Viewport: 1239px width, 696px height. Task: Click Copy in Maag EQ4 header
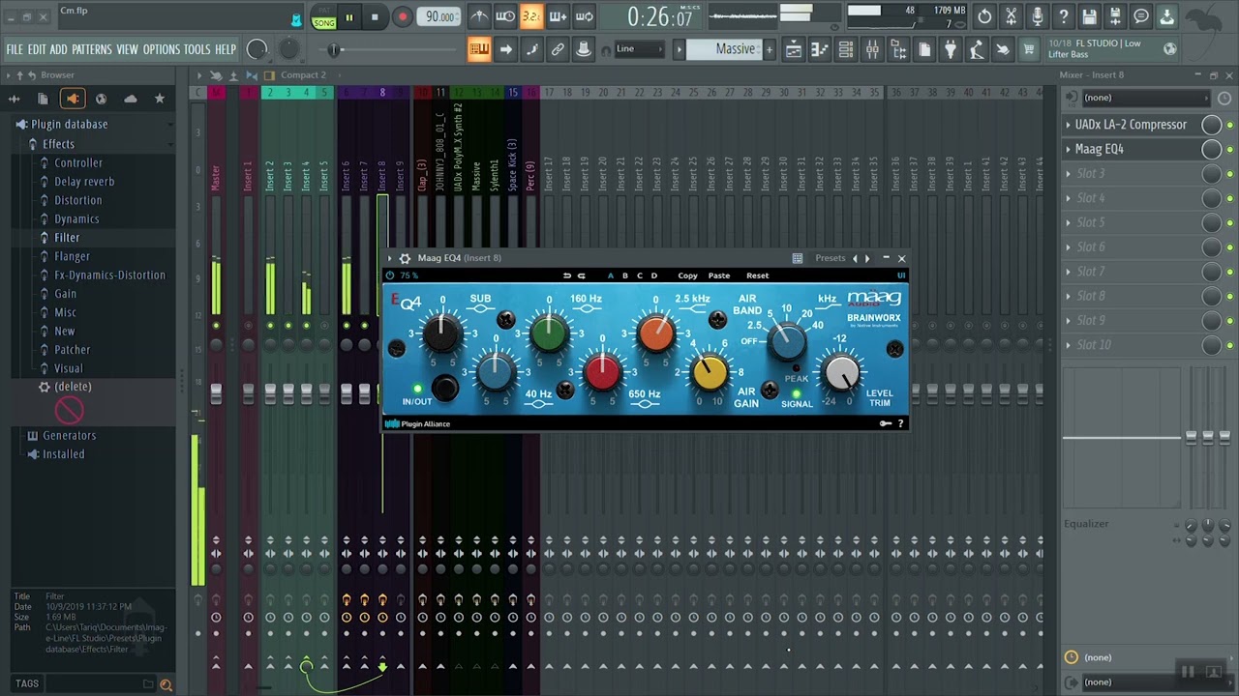(x=687, y=275)
